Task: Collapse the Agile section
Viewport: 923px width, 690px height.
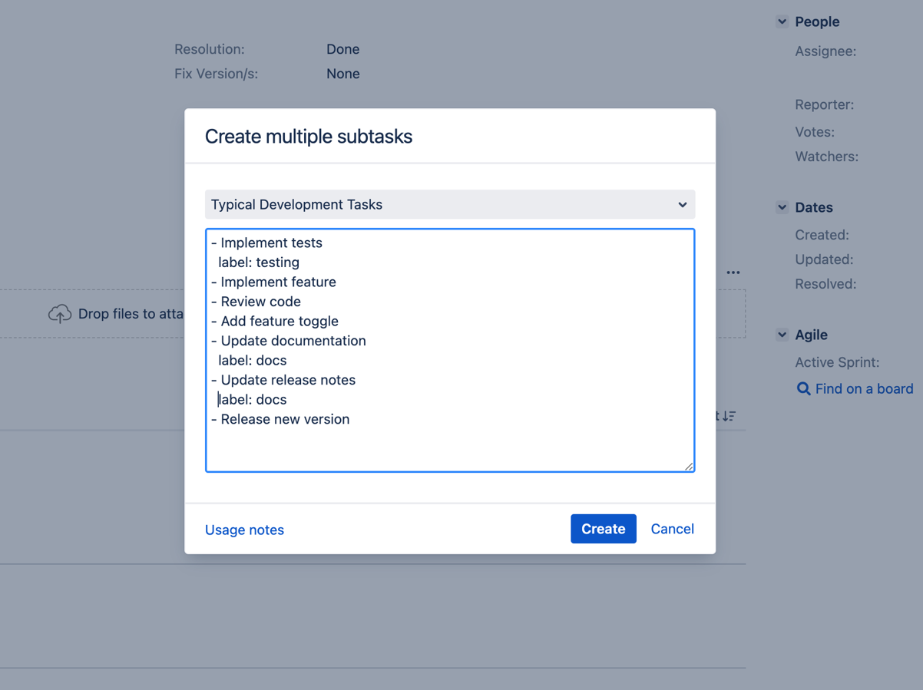Action: (782, 335)
